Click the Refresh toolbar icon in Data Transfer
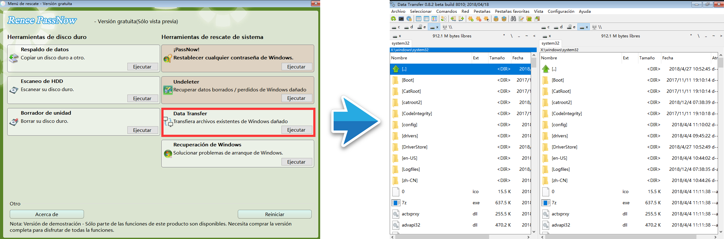 [x=393, y=19]
